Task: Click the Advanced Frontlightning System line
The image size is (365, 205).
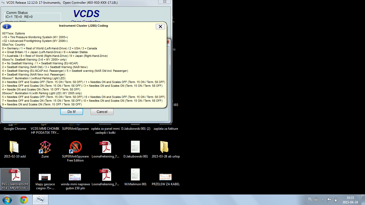Action: pyautogui.click(x=35, y=41)
